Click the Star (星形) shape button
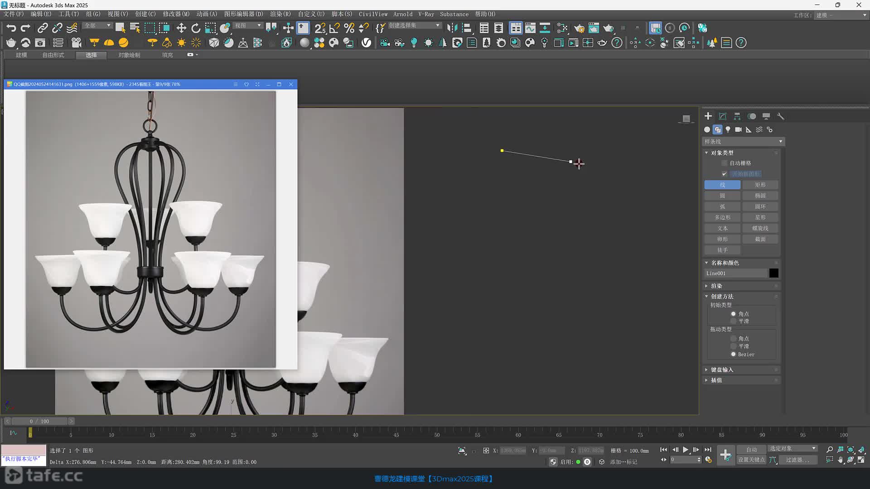Screen dimensions: 870x489 coord(760,217)
